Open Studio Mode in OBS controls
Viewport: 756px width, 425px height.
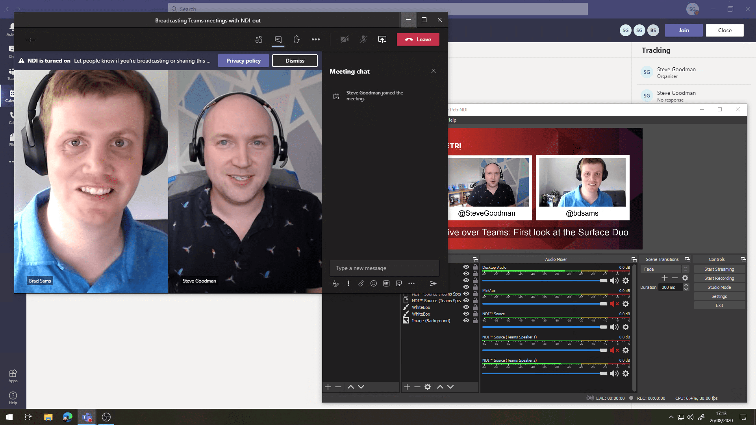coord(719,287)
